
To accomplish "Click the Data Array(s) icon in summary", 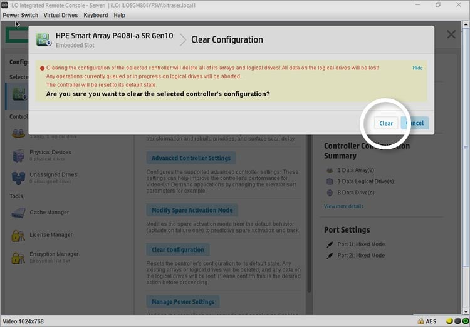I will click(x=330, y=170).
